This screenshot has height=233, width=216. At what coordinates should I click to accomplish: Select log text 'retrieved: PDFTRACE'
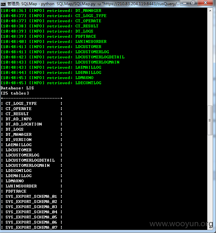coord(71,36)
